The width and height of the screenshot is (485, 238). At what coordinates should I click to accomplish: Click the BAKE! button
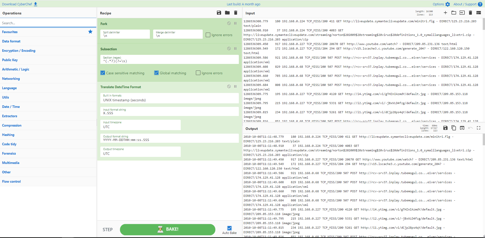(x=168, y=229)
